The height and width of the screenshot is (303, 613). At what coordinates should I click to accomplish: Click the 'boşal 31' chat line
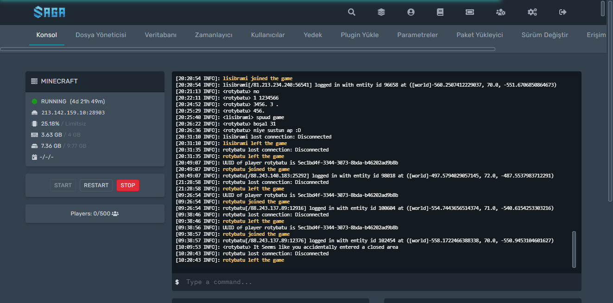tap(226, 124)
